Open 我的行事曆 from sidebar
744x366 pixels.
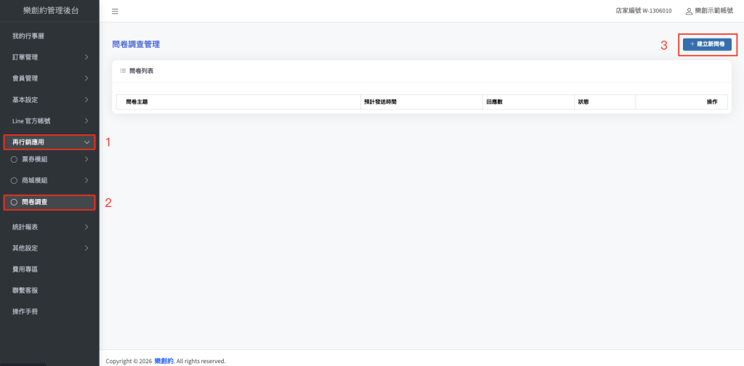pos(33,36)
